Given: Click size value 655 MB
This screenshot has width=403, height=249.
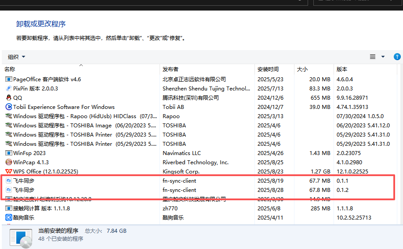Looking at the screenshot, I should pyautogui.click(x=320, y=98).
